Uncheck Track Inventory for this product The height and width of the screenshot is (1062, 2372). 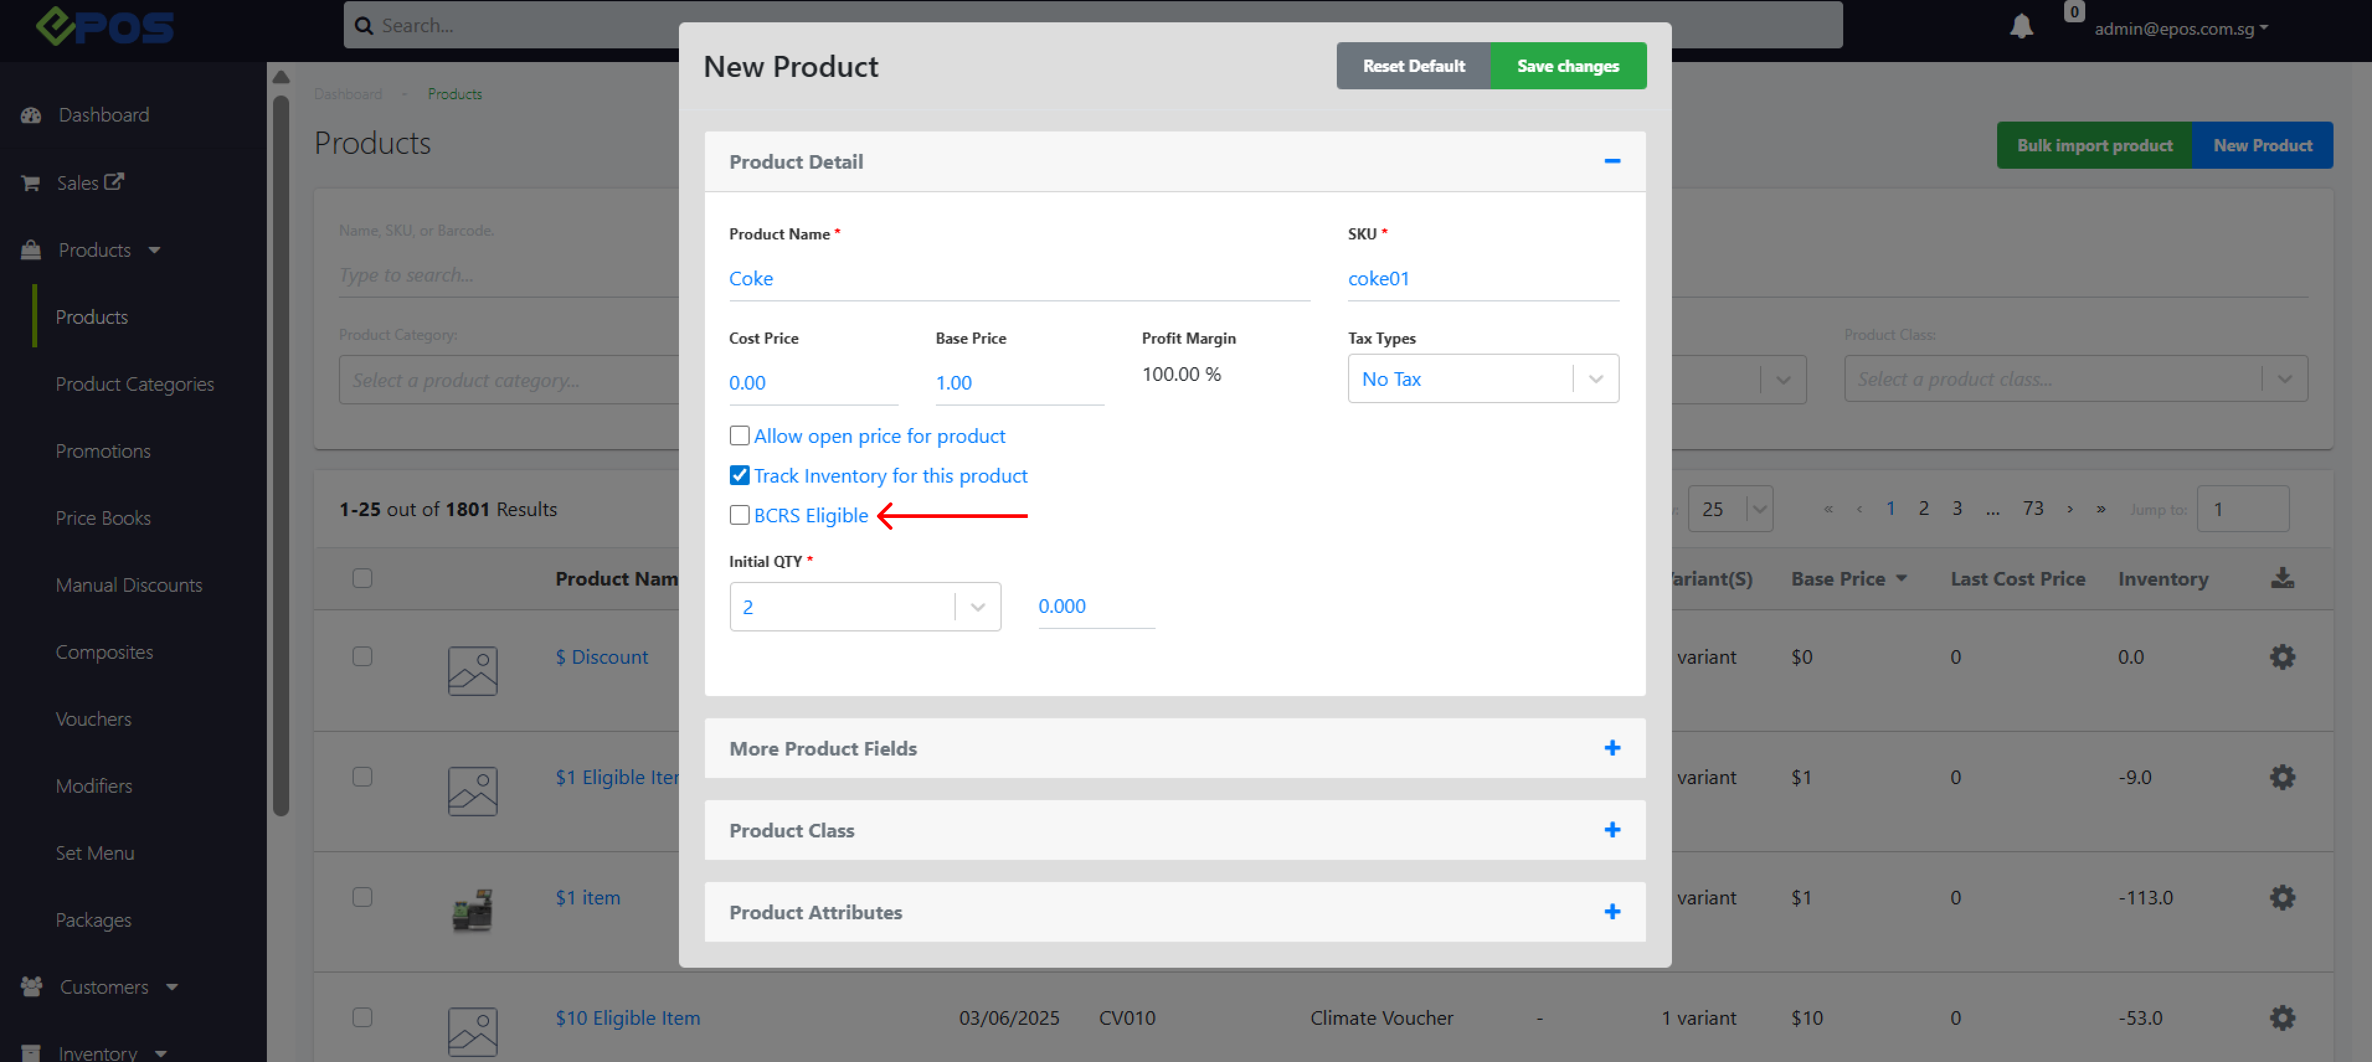[739, 475]
